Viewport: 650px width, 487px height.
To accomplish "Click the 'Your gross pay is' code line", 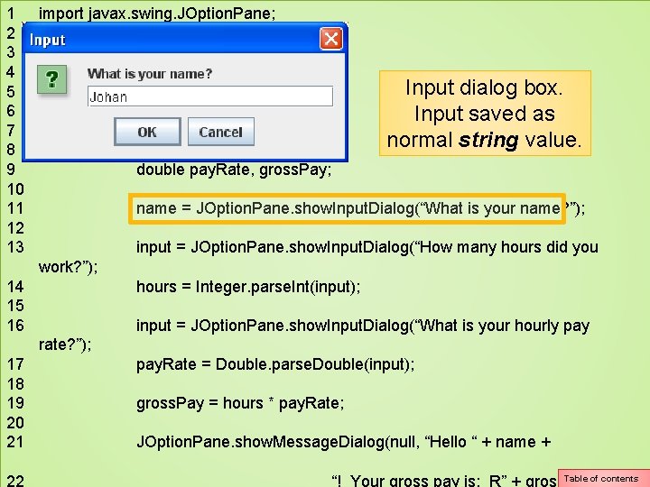I will pos(444,481).
